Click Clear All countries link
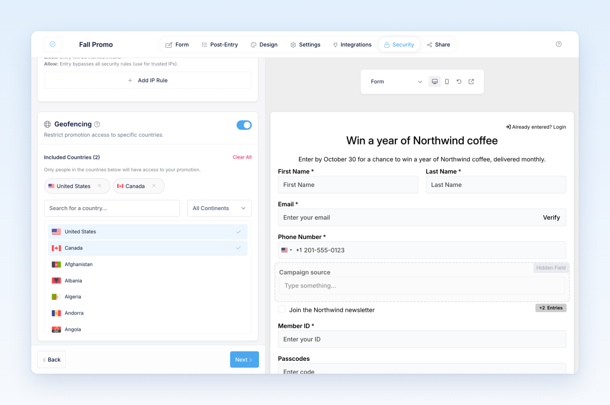 (242, 157)
